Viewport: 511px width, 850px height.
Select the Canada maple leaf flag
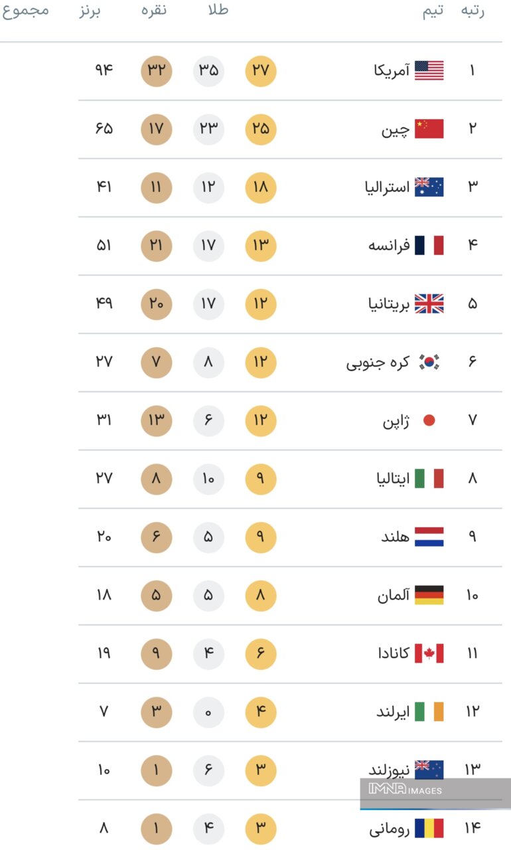pos(429,653)
